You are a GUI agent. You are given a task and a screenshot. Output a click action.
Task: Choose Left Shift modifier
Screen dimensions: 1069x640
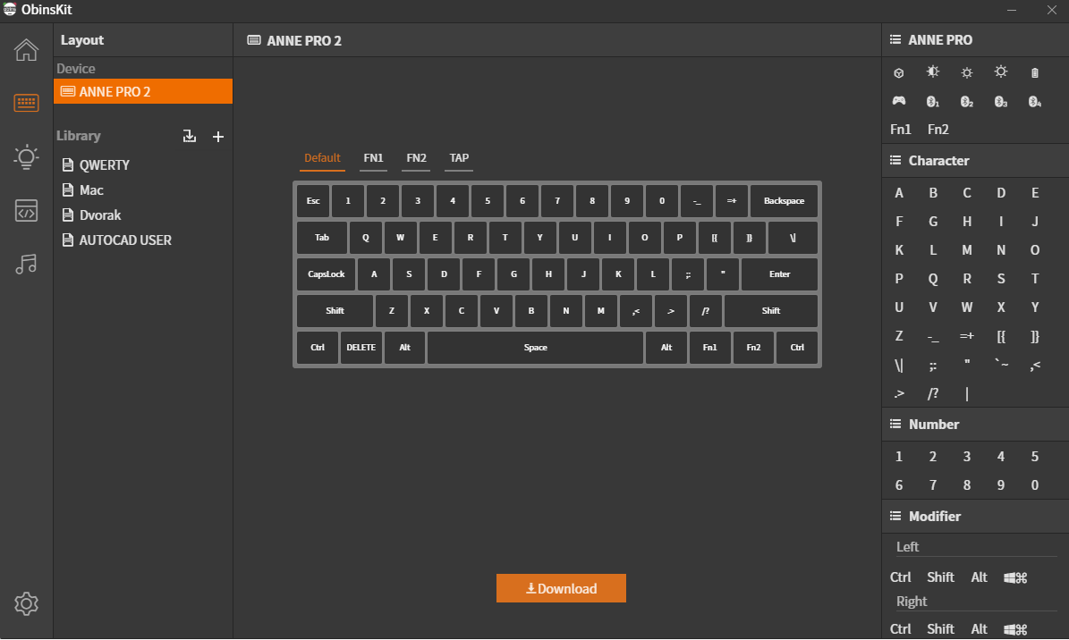point(940,577)
